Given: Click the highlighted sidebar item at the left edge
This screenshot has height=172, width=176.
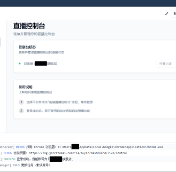Looking at the screenshot, I should pyautogui.click(x=0, y=42).
